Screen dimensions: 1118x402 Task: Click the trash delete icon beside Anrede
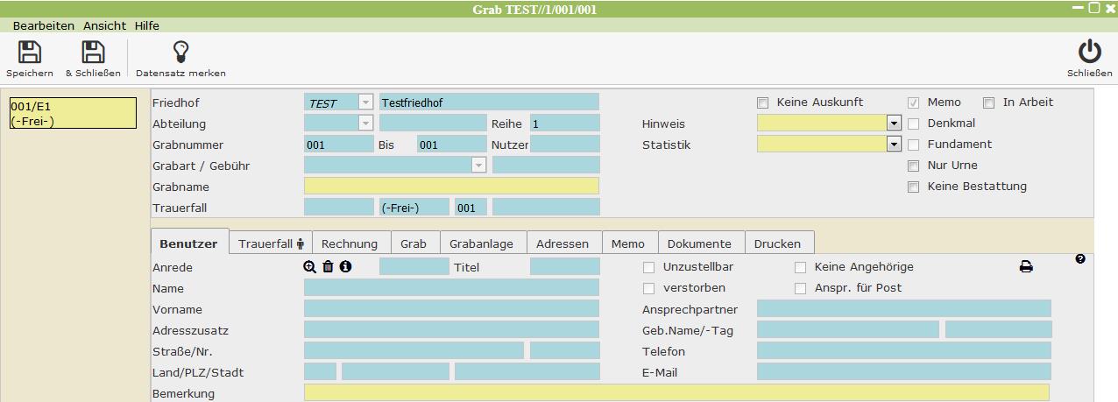328,267
